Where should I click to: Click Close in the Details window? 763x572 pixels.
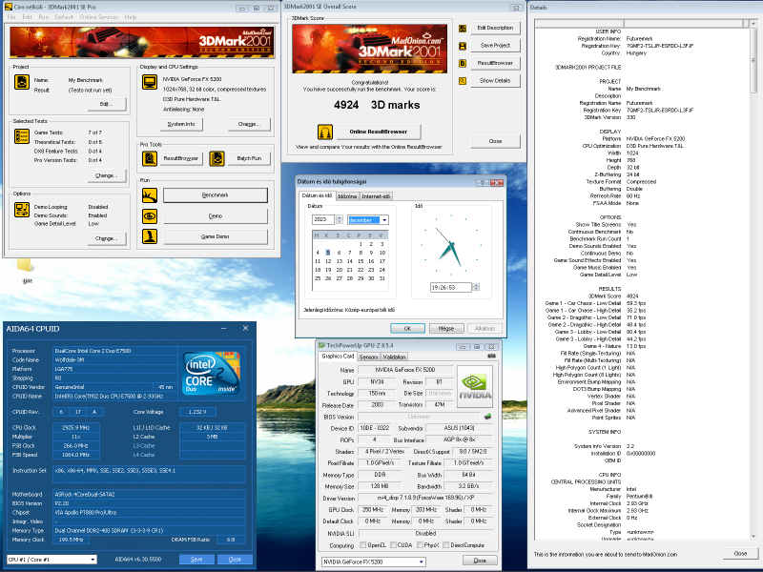coord(740,554)
